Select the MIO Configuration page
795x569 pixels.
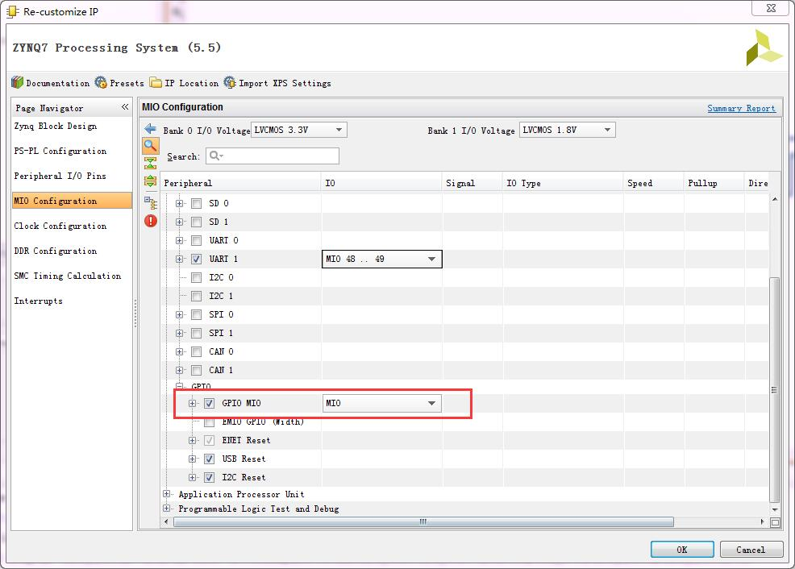pyautogui.click(x=72, y=201)
